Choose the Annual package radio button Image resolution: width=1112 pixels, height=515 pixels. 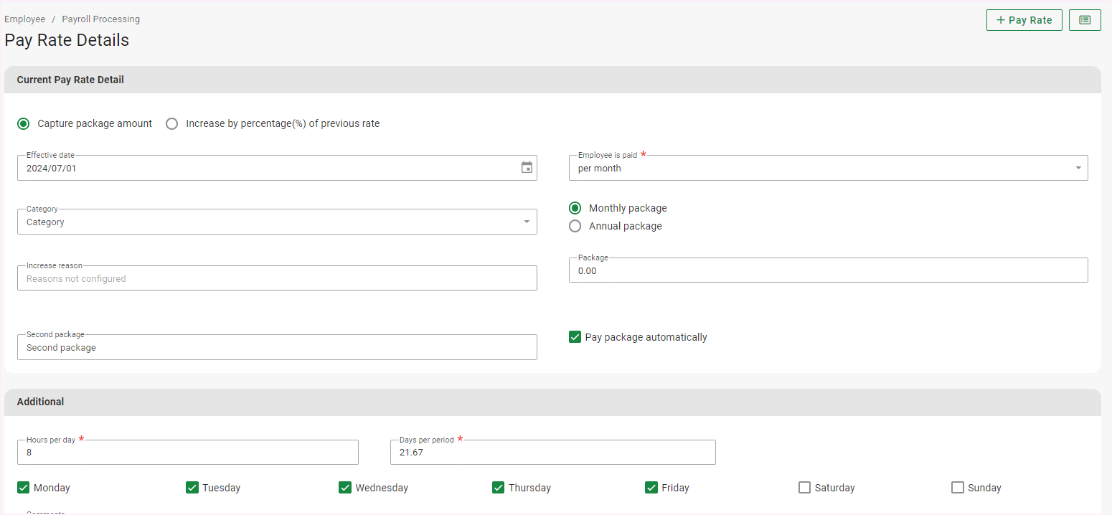pos(575,226)
